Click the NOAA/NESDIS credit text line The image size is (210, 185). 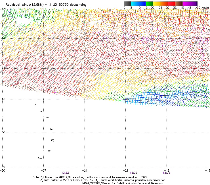pos(123,183)
